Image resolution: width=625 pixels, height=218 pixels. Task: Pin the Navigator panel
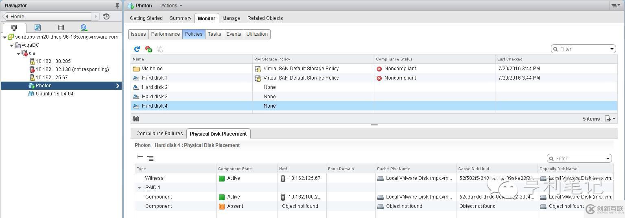point(117,6)
